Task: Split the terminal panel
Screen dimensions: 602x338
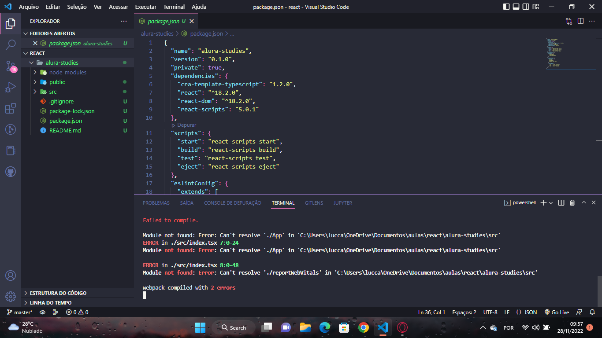Action: (x=561, y=203)
